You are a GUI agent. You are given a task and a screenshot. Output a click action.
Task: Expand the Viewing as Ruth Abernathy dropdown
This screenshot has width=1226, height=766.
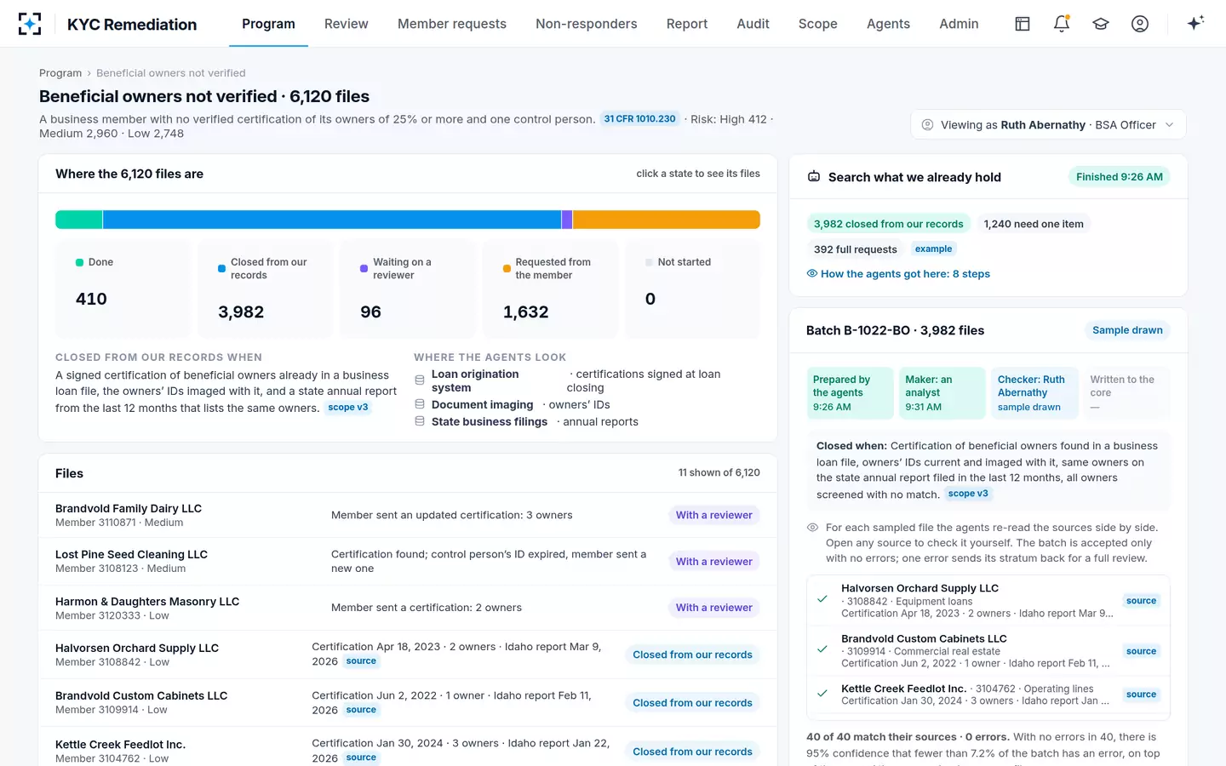coord(1048,125)
